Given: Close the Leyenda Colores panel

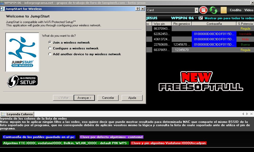Looking at the screenshot, I should point(251,114).
